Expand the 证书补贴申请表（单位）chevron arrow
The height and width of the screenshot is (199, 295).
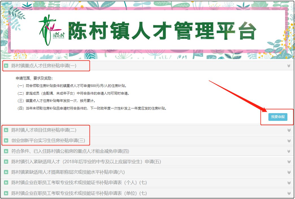(289, 193)
